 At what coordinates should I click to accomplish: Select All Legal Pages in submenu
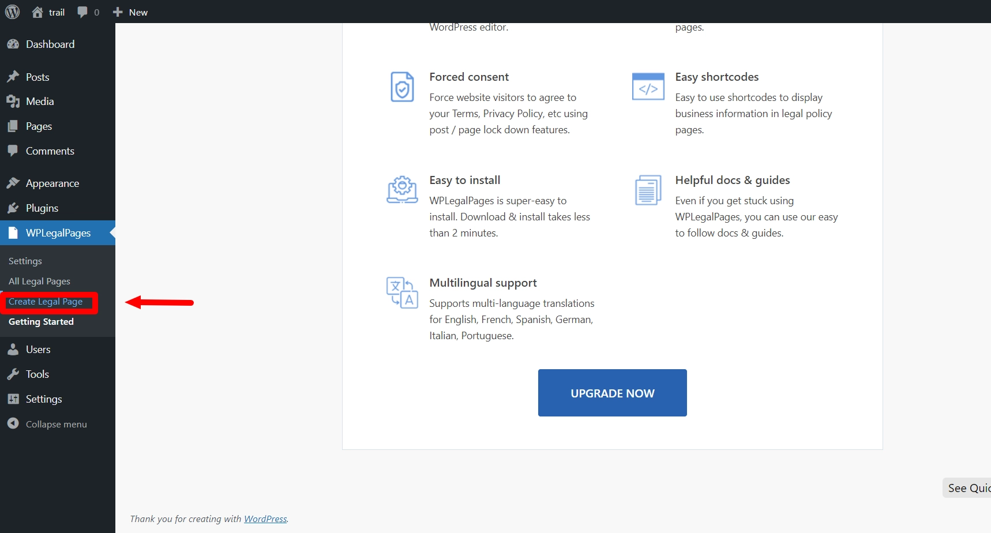coord(39,281)
